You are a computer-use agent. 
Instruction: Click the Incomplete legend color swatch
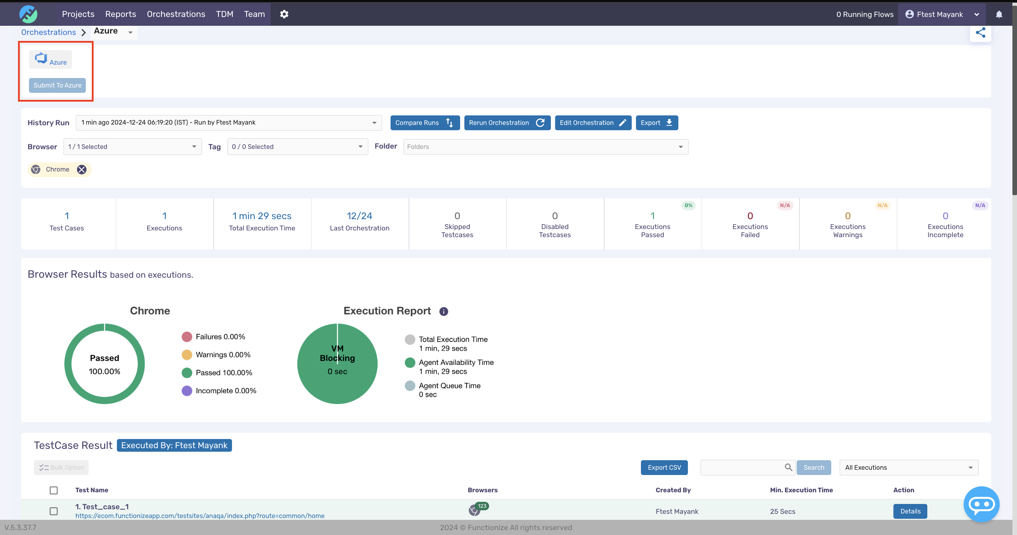[187, 391]
